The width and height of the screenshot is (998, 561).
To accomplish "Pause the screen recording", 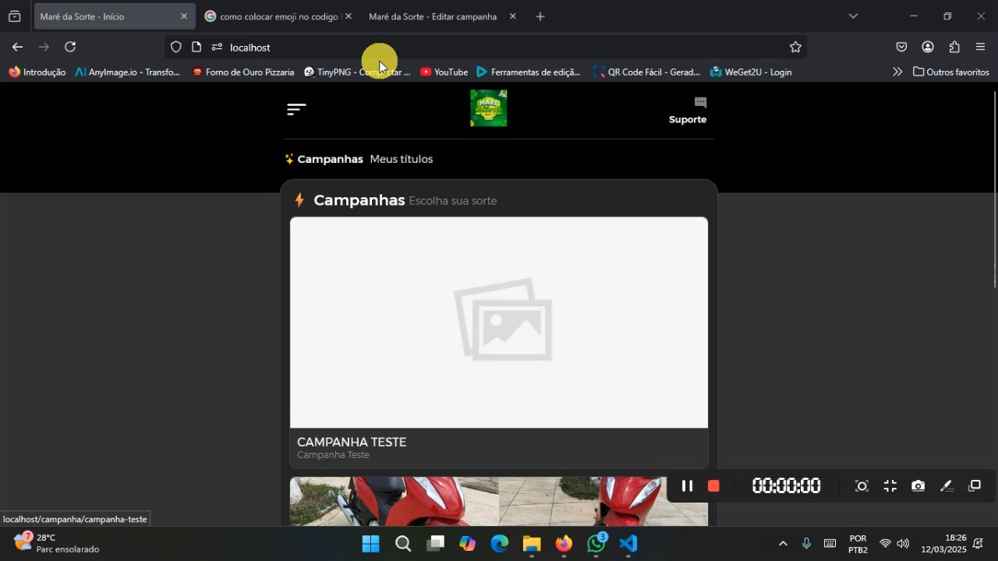I will (687, 486).
